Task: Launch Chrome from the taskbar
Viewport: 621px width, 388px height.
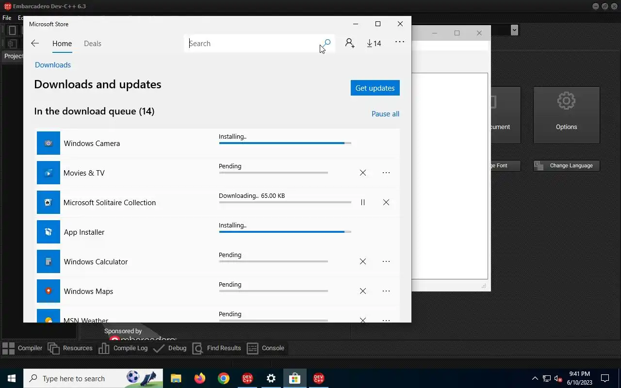Action: (223, 378)
